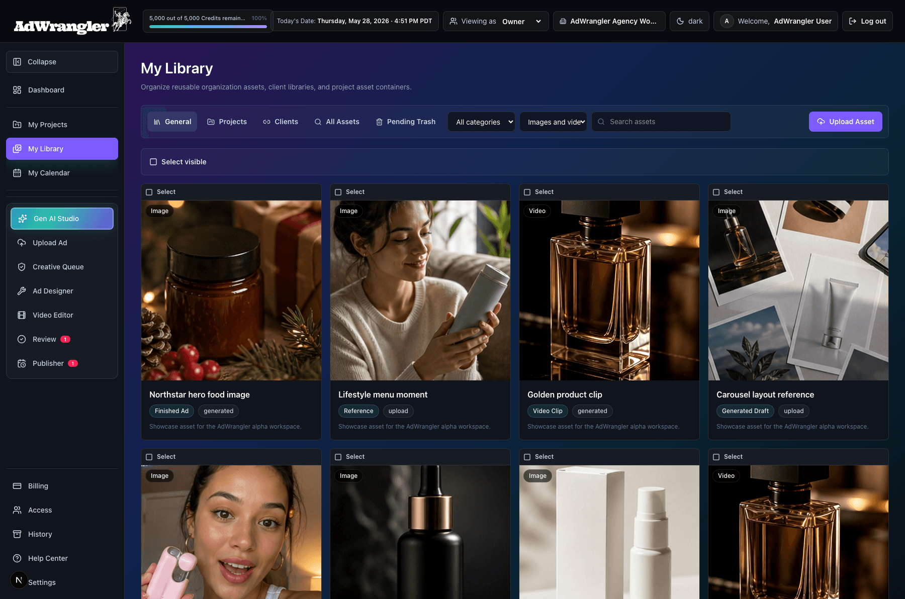Click the Finished Ad tag
Viewport: 905px width, 599px height.
tap(171, 411)
